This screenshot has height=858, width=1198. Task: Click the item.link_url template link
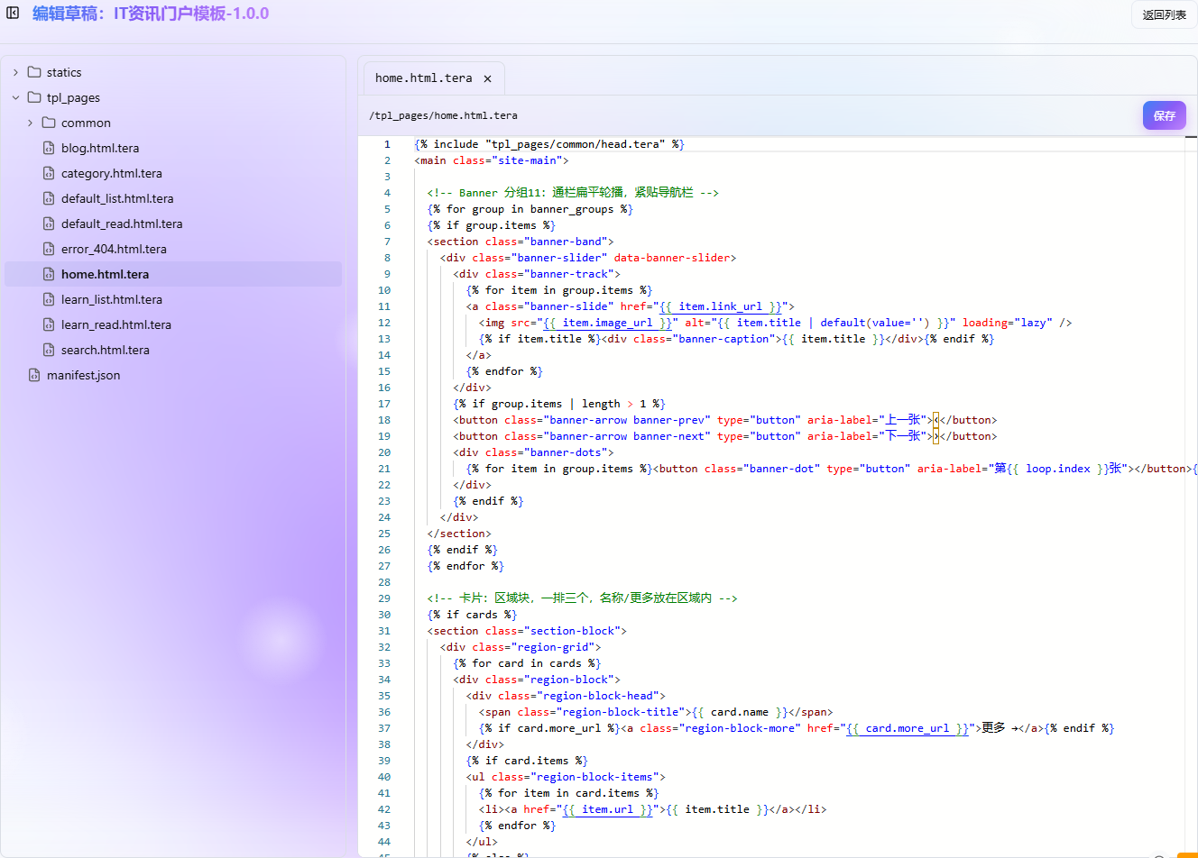click(721, 306)
